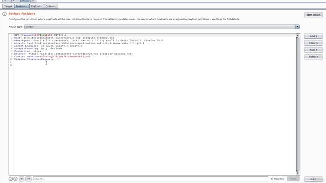Click the User-Agent header line

[89, 41]
